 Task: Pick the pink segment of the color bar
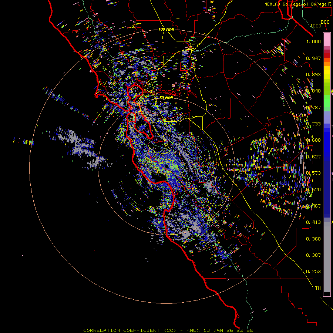(327, 39)
